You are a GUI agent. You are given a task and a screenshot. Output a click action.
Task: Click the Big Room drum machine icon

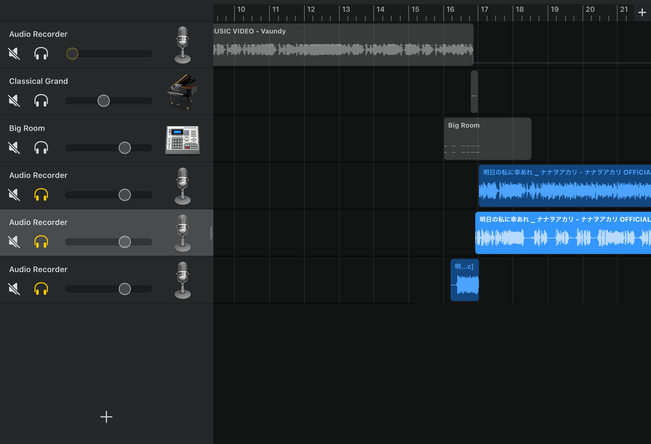182,140
